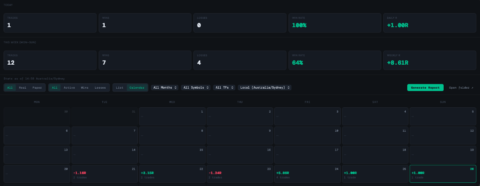Open the All TFs dropdown
Screen dimensions: 480x186
click(225, 87)
